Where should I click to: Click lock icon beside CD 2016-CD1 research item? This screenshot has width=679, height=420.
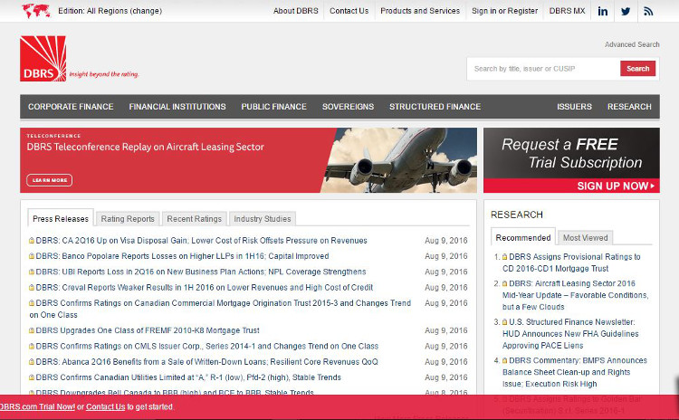[504, 257]
